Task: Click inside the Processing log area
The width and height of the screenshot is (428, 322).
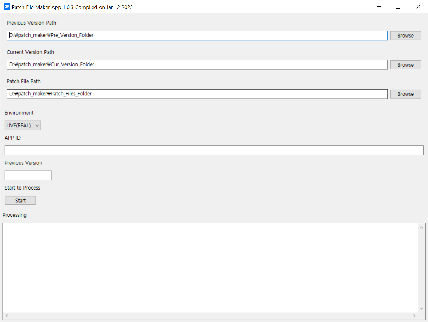Action: click(x=210, y=268)
